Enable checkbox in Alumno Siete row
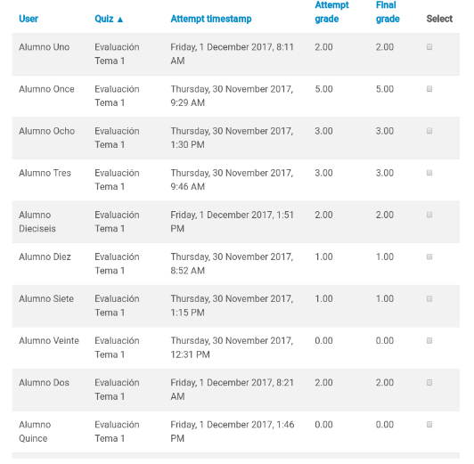The image size is (474, 464). click(429, 298)
